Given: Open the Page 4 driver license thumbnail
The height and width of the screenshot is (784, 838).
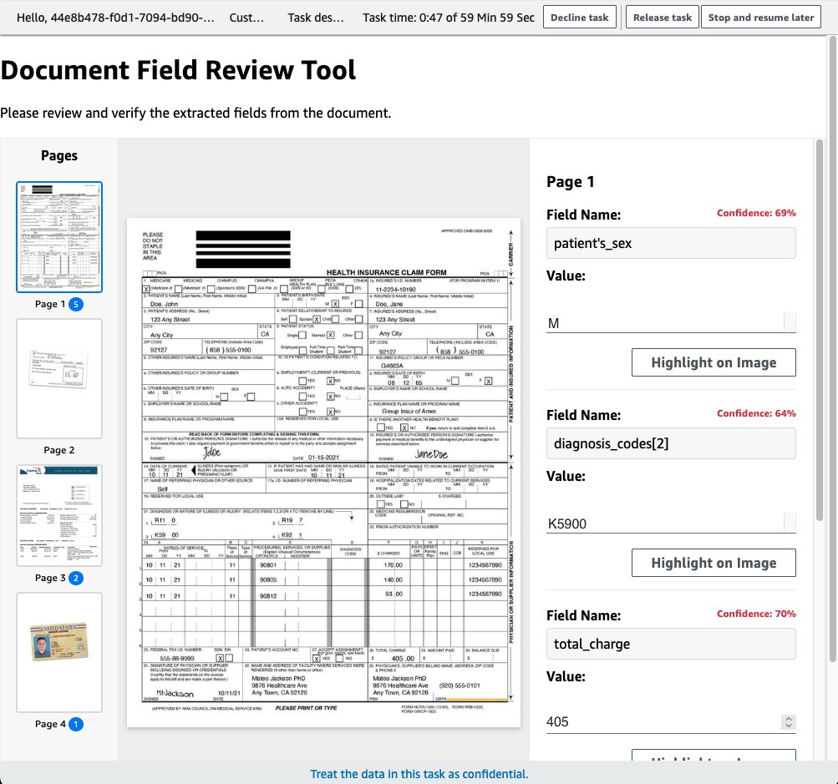Looking at the screenshot, I should coord(59,652).
